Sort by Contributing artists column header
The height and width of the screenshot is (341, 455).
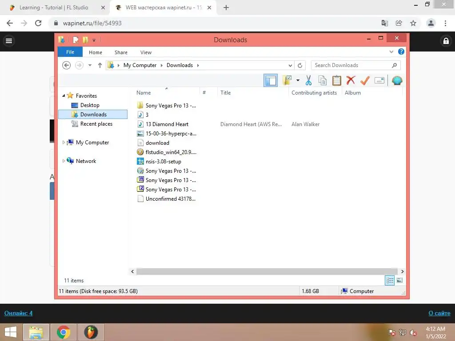pos(314,92)
